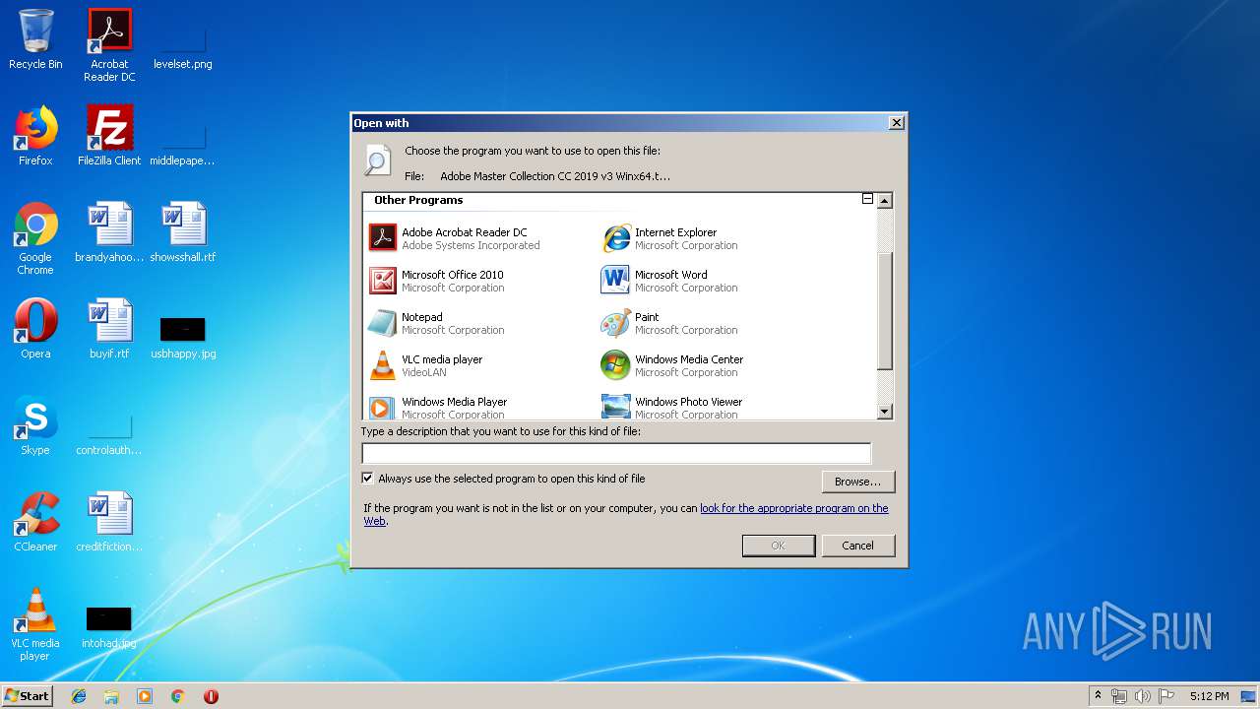The height and width of the screenshot is (709, 1260).
Task: Show hidden tray icons arrow
Action: coord(1098,696)
